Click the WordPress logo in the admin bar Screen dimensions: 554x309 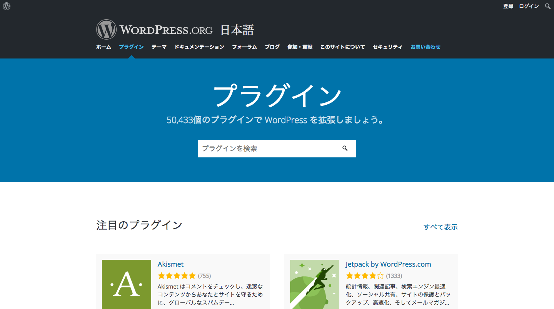(x=7, y=6)
